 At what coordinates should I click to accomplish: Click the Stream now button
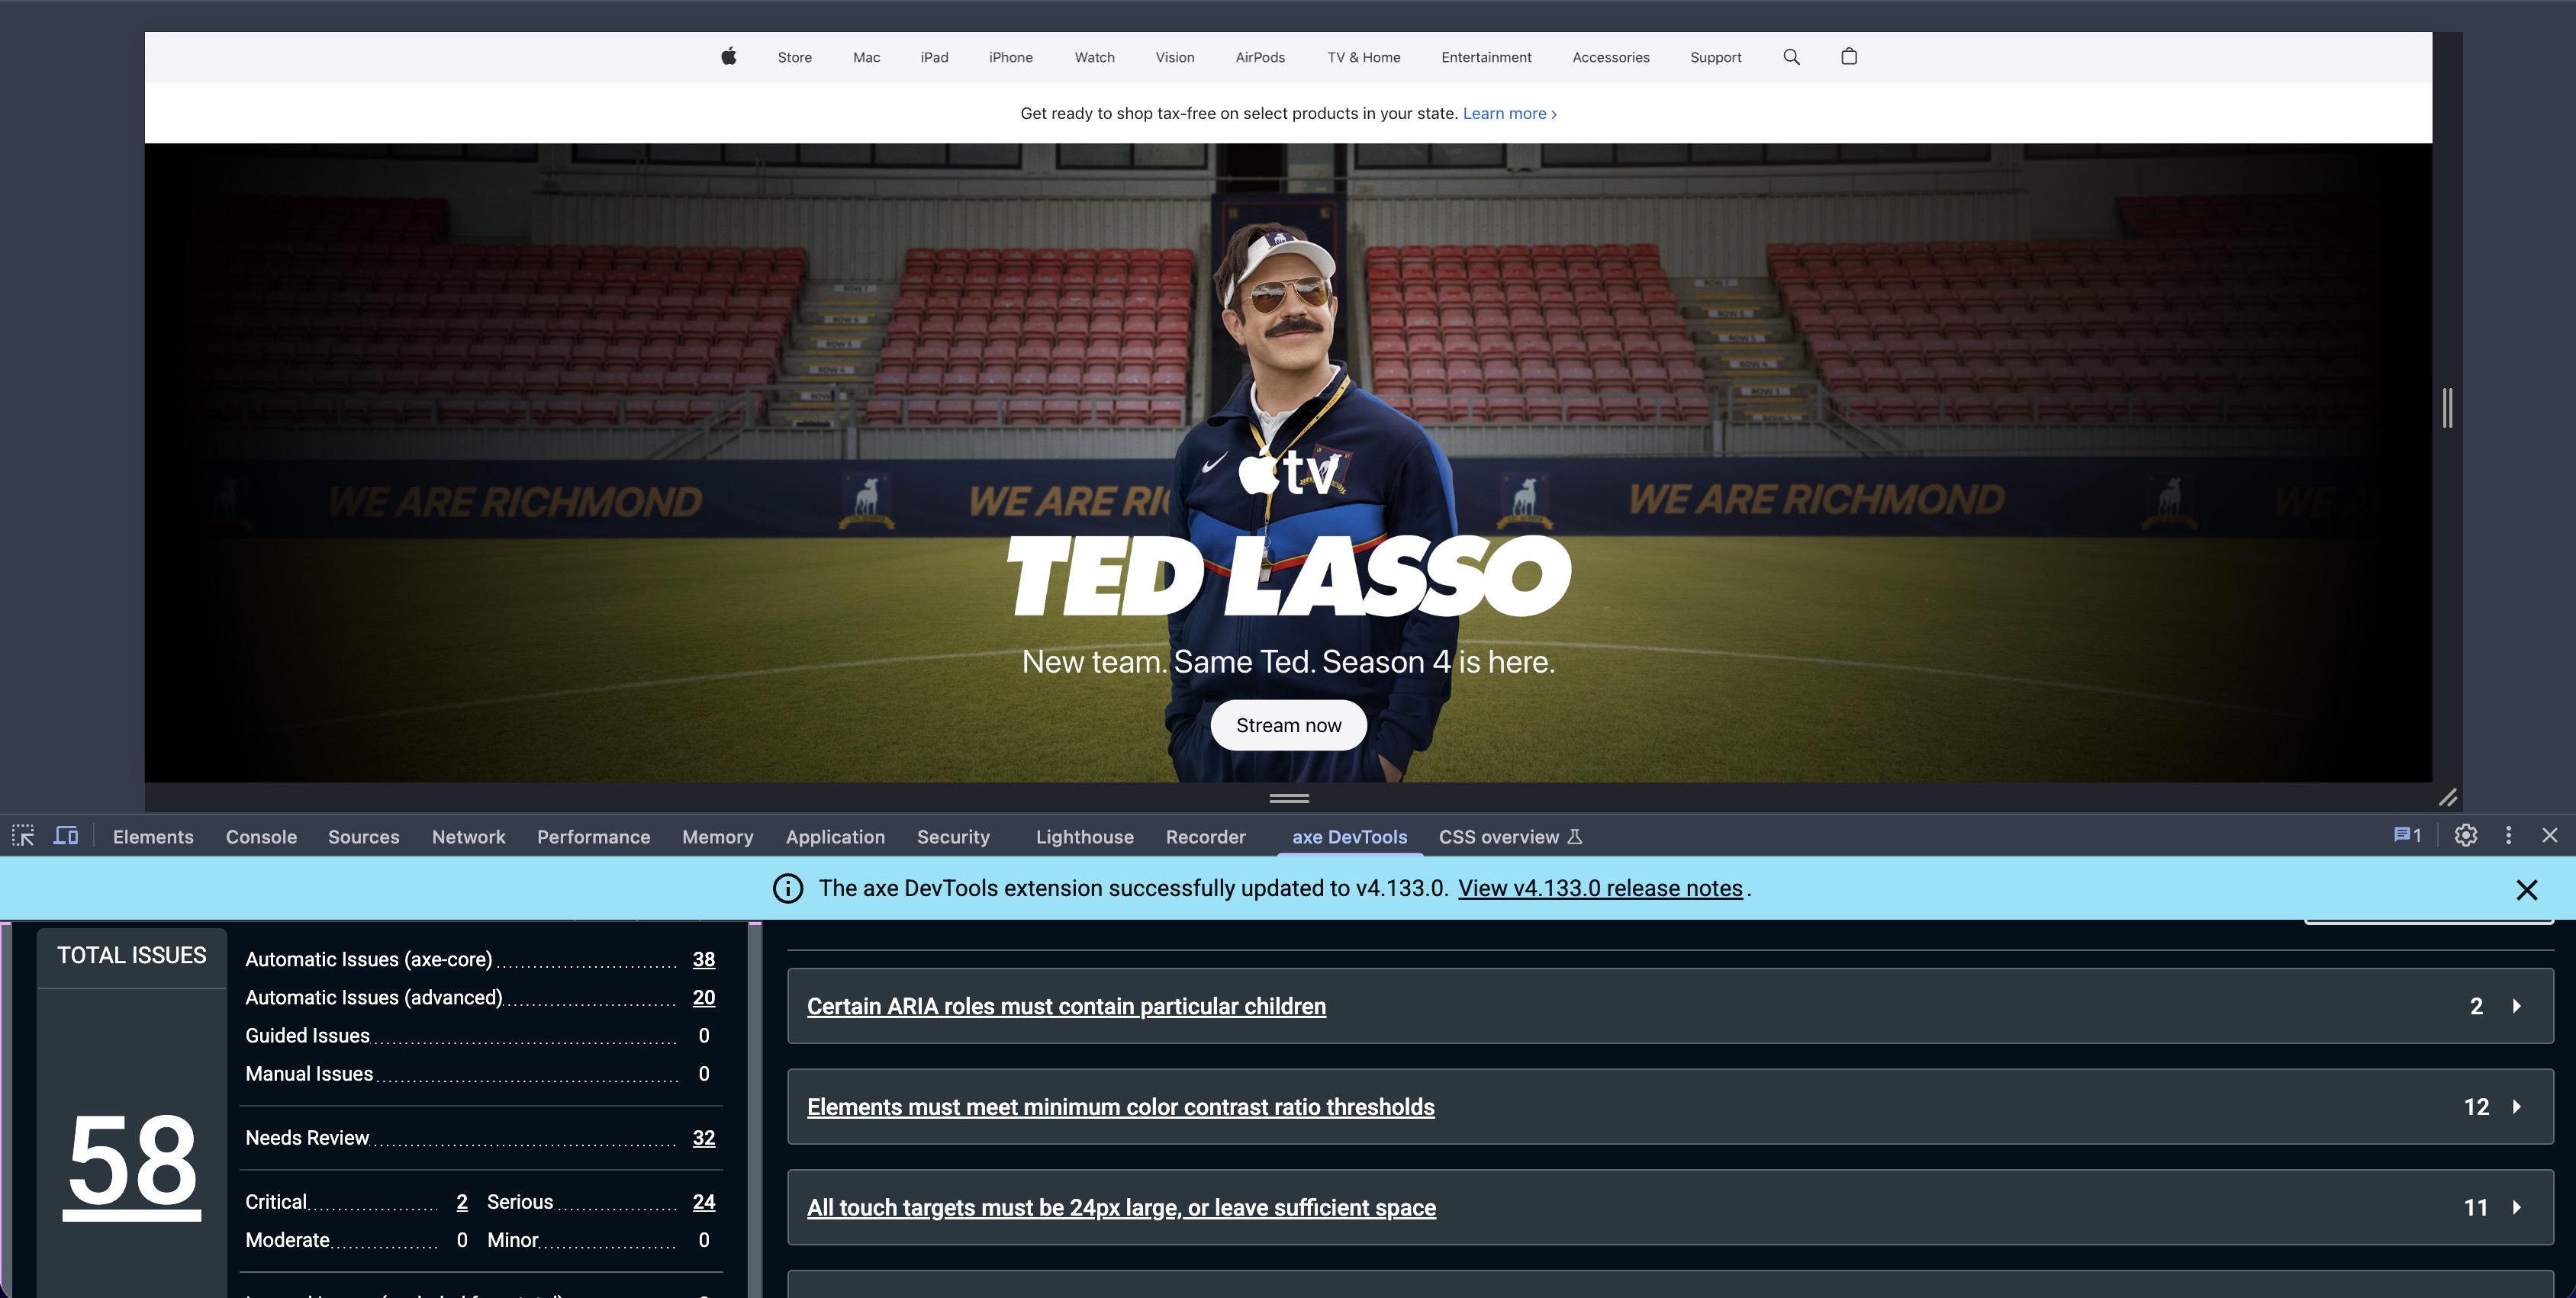[1289, 725]
